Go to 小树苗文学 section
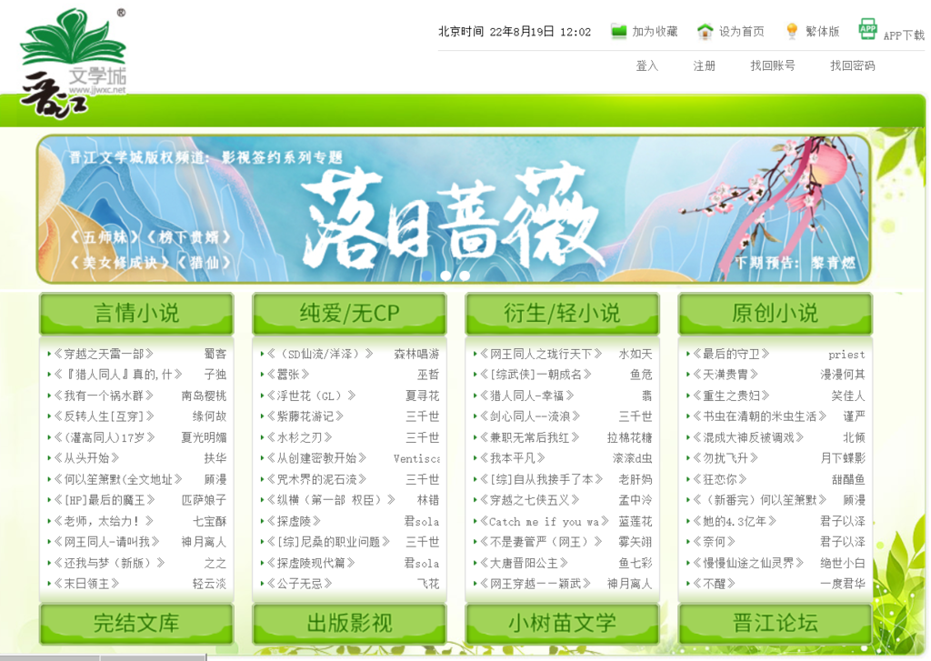The height and width of the screenshot is (661, 931). (x=562, y=624)
